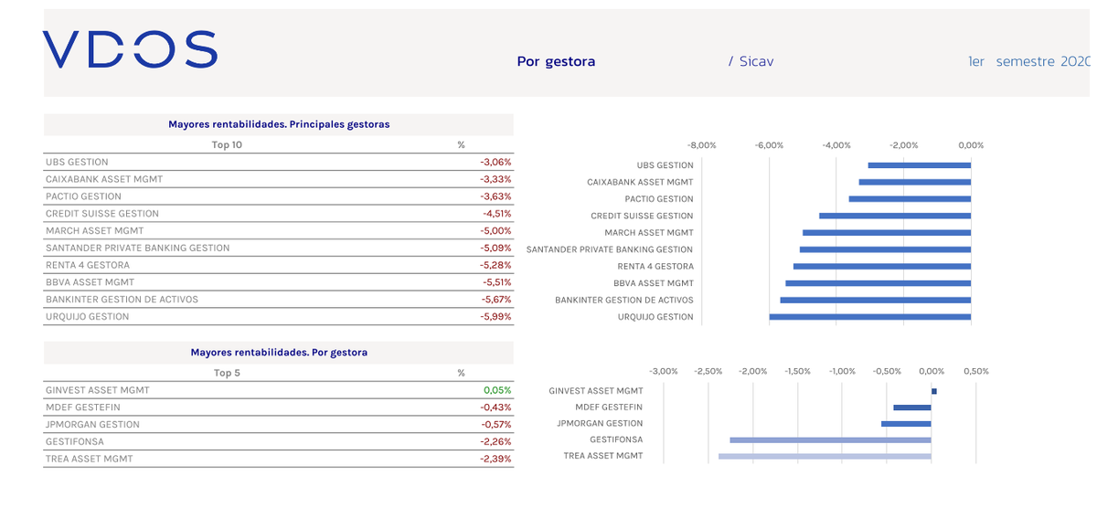Click the CREDIT SUISSE GESTION chart bar
This screenshot has height=508, width=1097.
895,216
